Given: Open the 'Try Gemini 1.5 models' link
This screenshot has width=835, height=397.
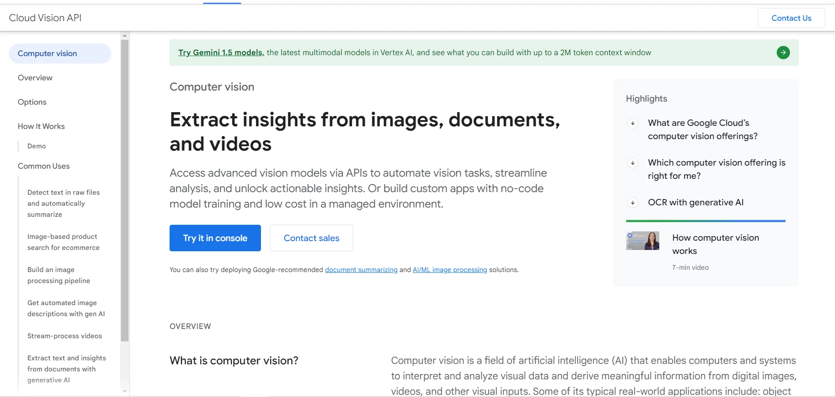Looking at the screenshot, I should 221,53.
